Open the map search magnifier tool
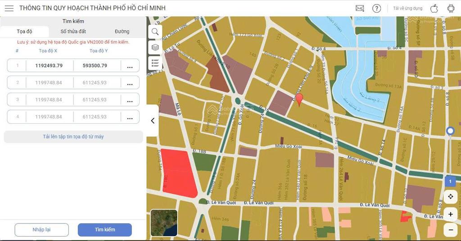The height and width of the screenshot is (241, 461). click(x=155, y=31)
